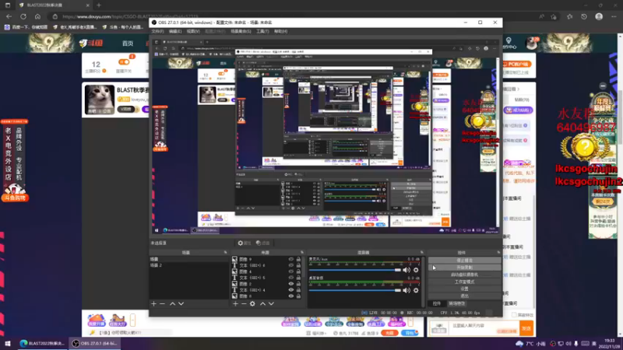This screenshot has height=350, width=623.
Task: Open the 文件(F) menu in OBS
Action: point(157,31)
